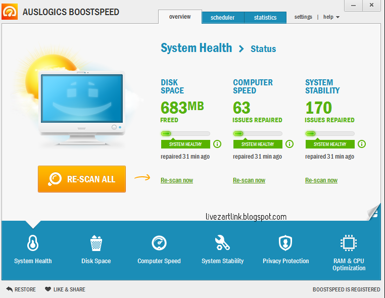Image resolution: width=385 pixels, height=298 pixels.
Task: Click SYSTEM HEALTHY badge under Disk Space
Action: (185, 144)
